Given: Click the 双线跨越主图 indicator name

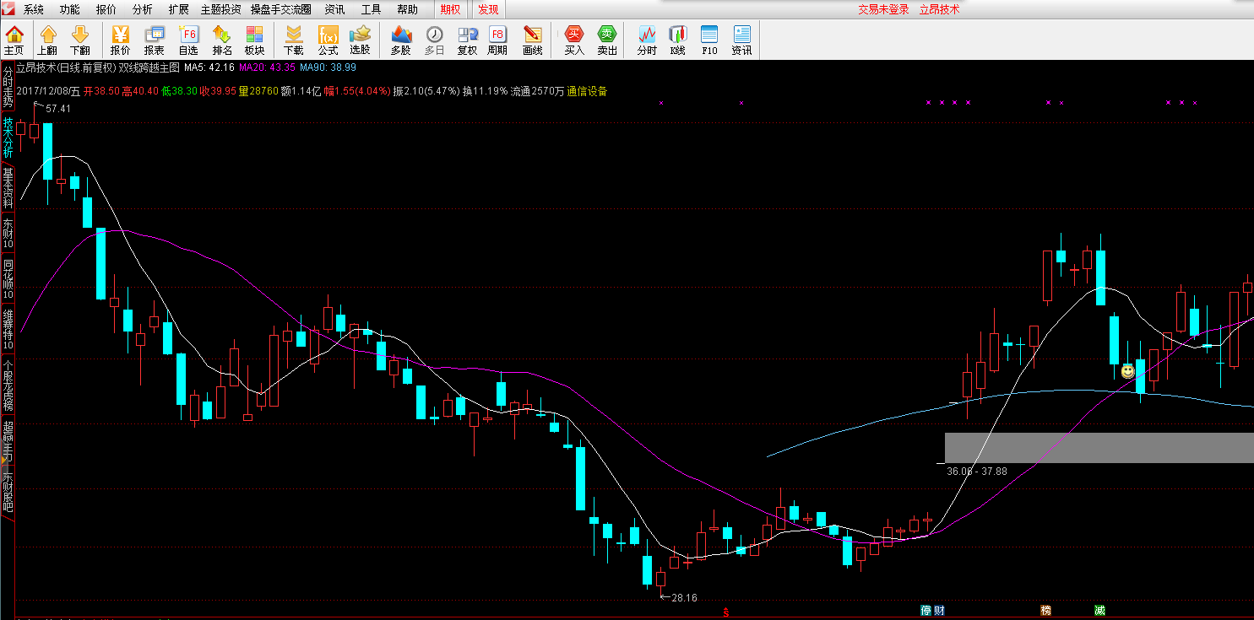Looking at the screenshot, I should pyautogui.click(x=149, y=67).
